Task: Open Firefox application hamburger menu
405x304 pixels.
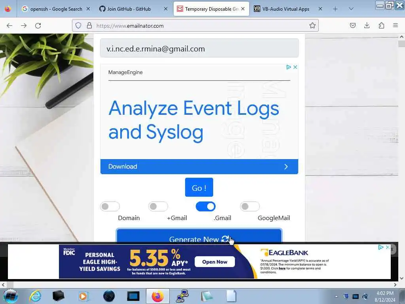Action: pos(396,25)
